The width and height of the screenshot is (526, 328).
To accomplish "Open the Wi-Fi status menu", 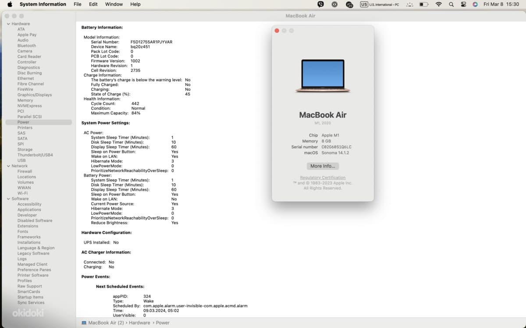I will tap(438, 4).
